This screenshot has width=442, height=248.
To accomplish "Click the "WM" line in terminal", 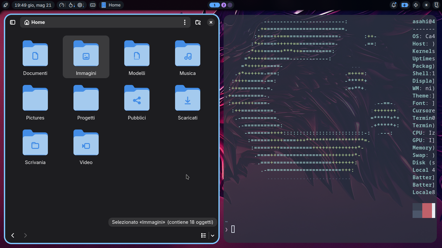I will 424,88.
